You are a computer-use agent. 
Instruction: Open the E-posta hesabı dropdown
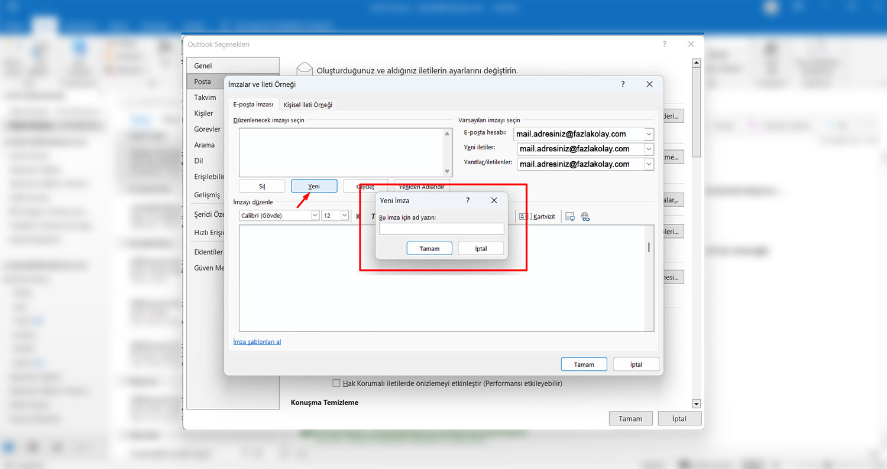coord(649,134)
